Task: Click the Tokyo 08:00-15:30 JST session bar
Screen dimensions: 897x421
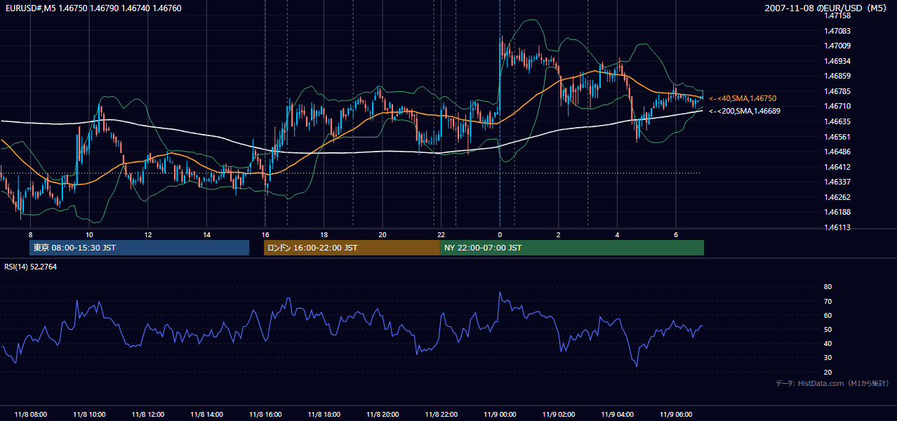Action: (139, 248)
